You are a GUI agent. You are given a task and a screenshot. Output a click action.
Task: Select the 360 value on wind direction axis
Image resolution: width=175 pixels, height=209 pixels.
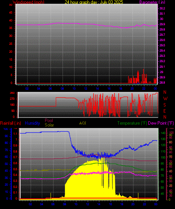coord(12,93)
